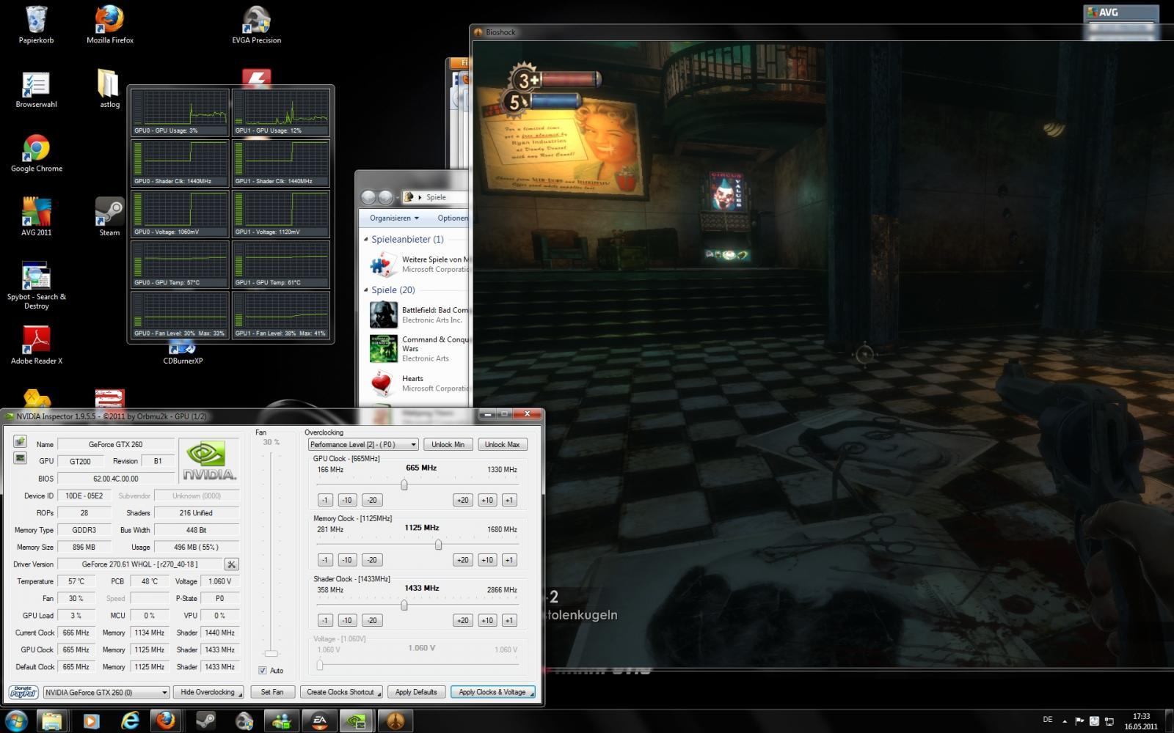Toggle the Auto fan checkbox
This screenshot has width=1174, height=733.
click(263, 670)
